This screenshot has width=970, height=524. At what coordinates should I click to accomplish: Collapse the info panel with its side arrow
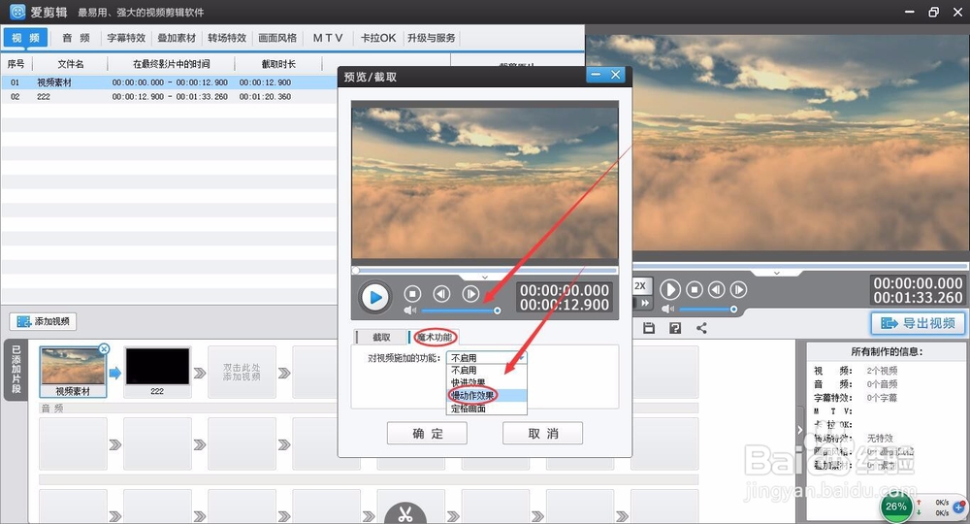(800, 429)
